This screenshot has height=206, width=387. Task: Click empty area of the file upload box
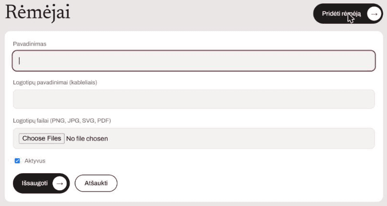tap(242, 138)
